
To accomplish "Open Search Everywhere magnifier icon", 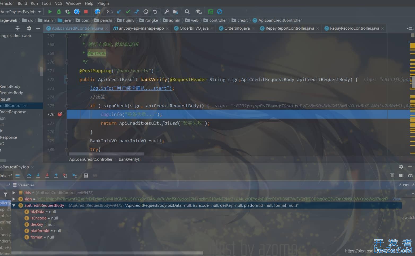I will 187,12.
